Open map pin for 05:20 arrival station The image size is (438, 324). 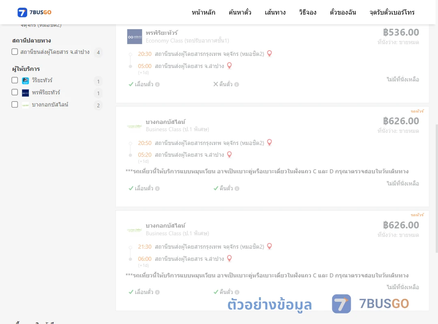229,154
